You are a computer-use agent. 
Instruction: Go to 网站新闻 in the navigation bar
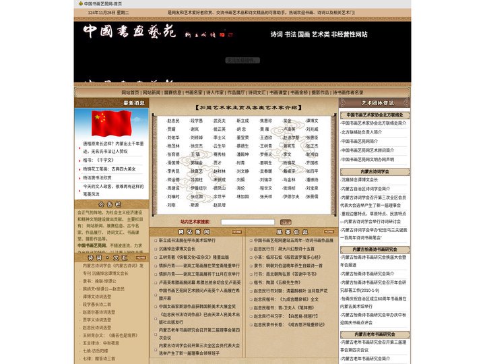pos(152,92)
